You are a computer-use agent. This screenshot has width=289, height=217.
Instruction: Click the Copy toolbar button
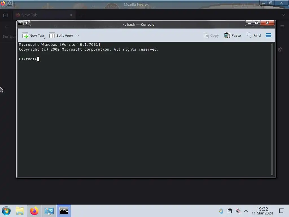coord(211,35)
